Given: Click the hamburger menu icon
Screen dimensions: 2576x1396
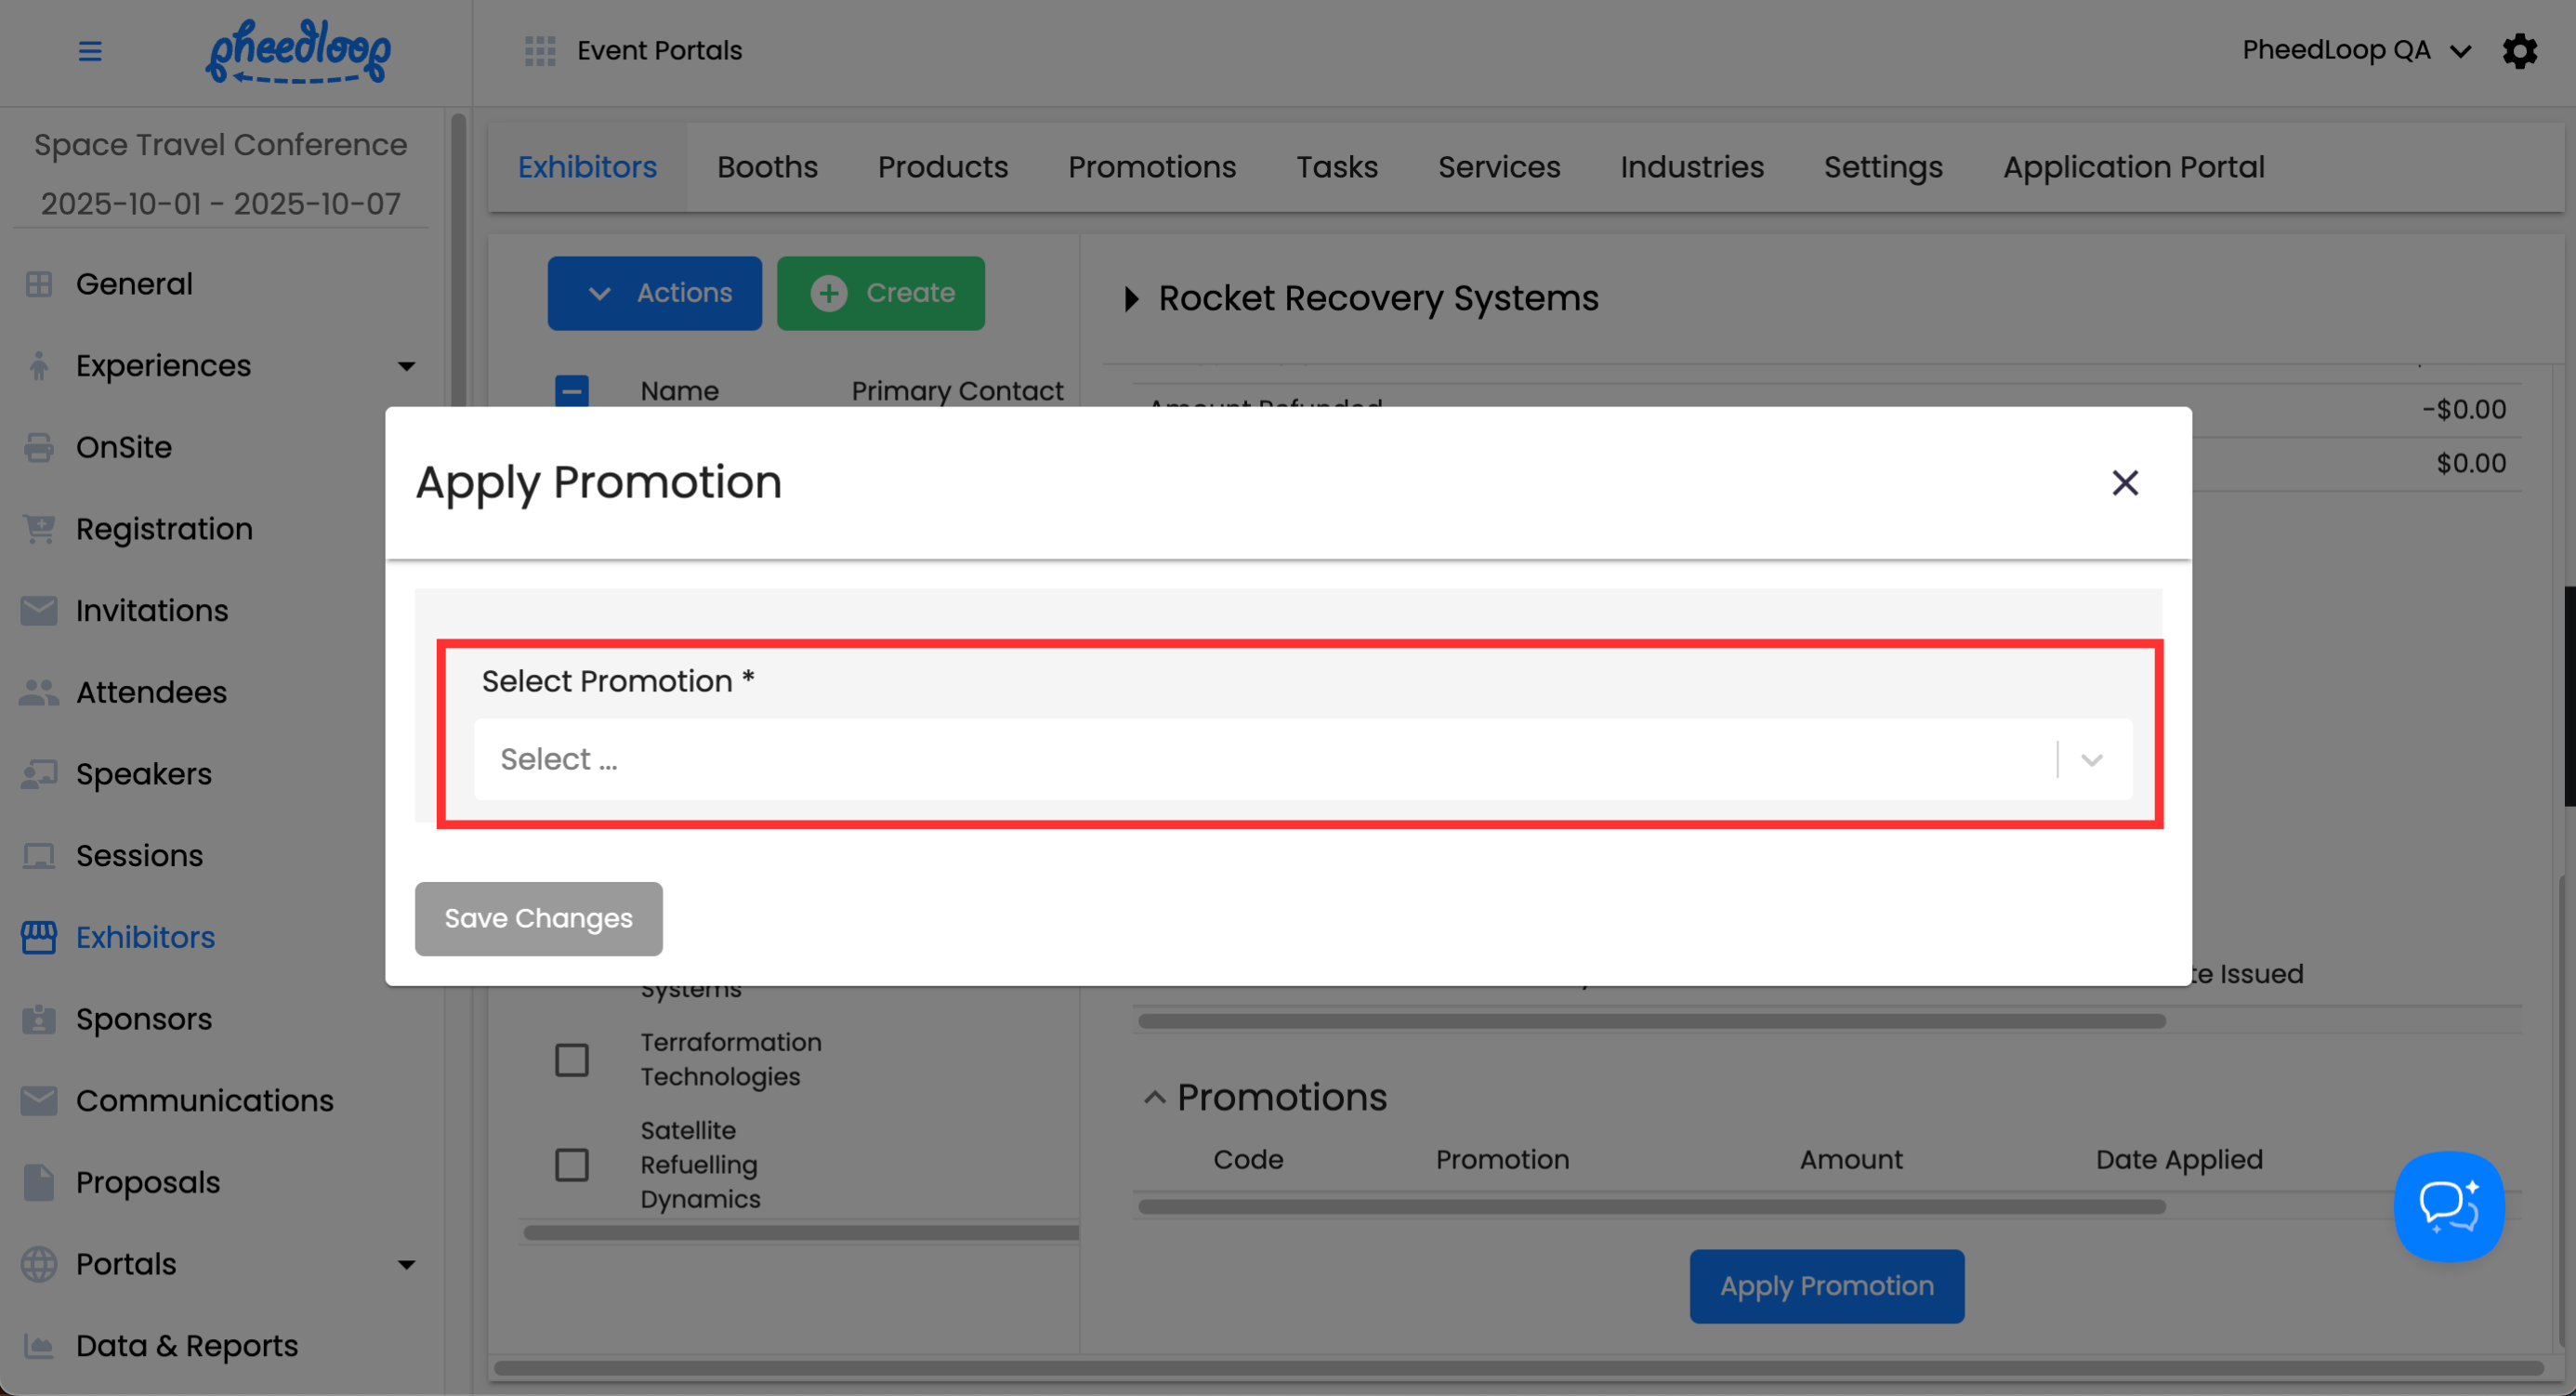Looking at the screenshot, I should [x=90, y=50].
